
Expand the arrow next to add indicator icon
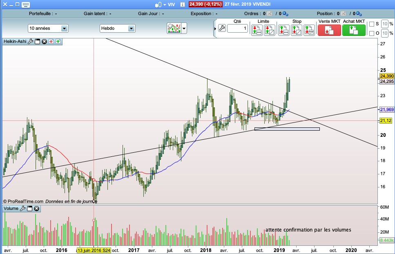(184, 29)
